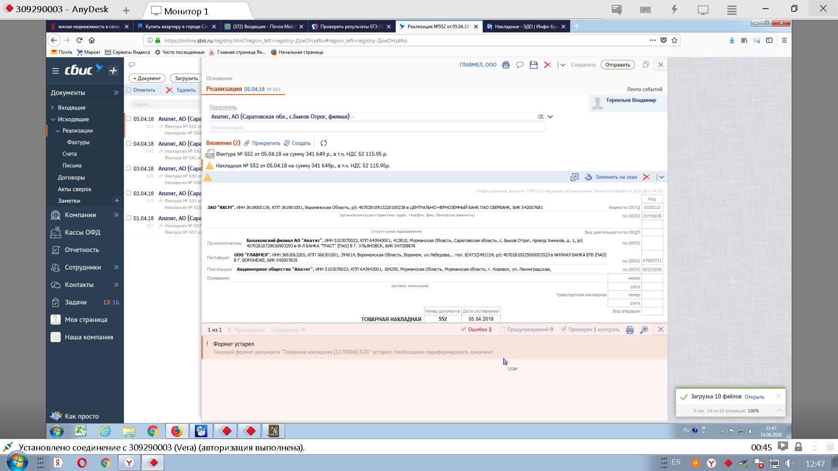Viewport: 838px width, 471px height.
Task: Open Фактуры in the sidebar
Action: click(78, 142)
